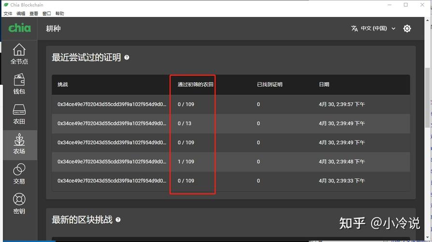The width and height of the screenshot is (432, 242).
Task: Open the 编辑 menu
Action: pyautogui.click(x=21, y=14)
